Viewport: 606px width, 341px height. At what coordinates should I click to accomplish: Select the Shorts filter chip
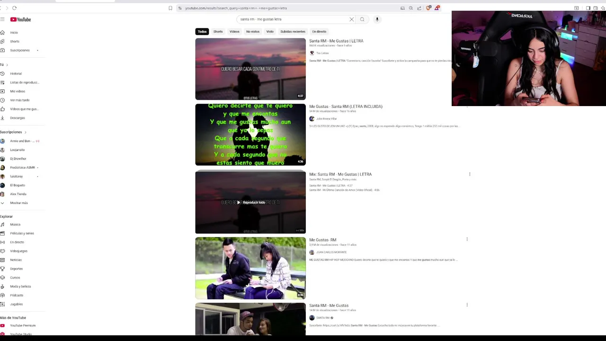coord(218,32)
